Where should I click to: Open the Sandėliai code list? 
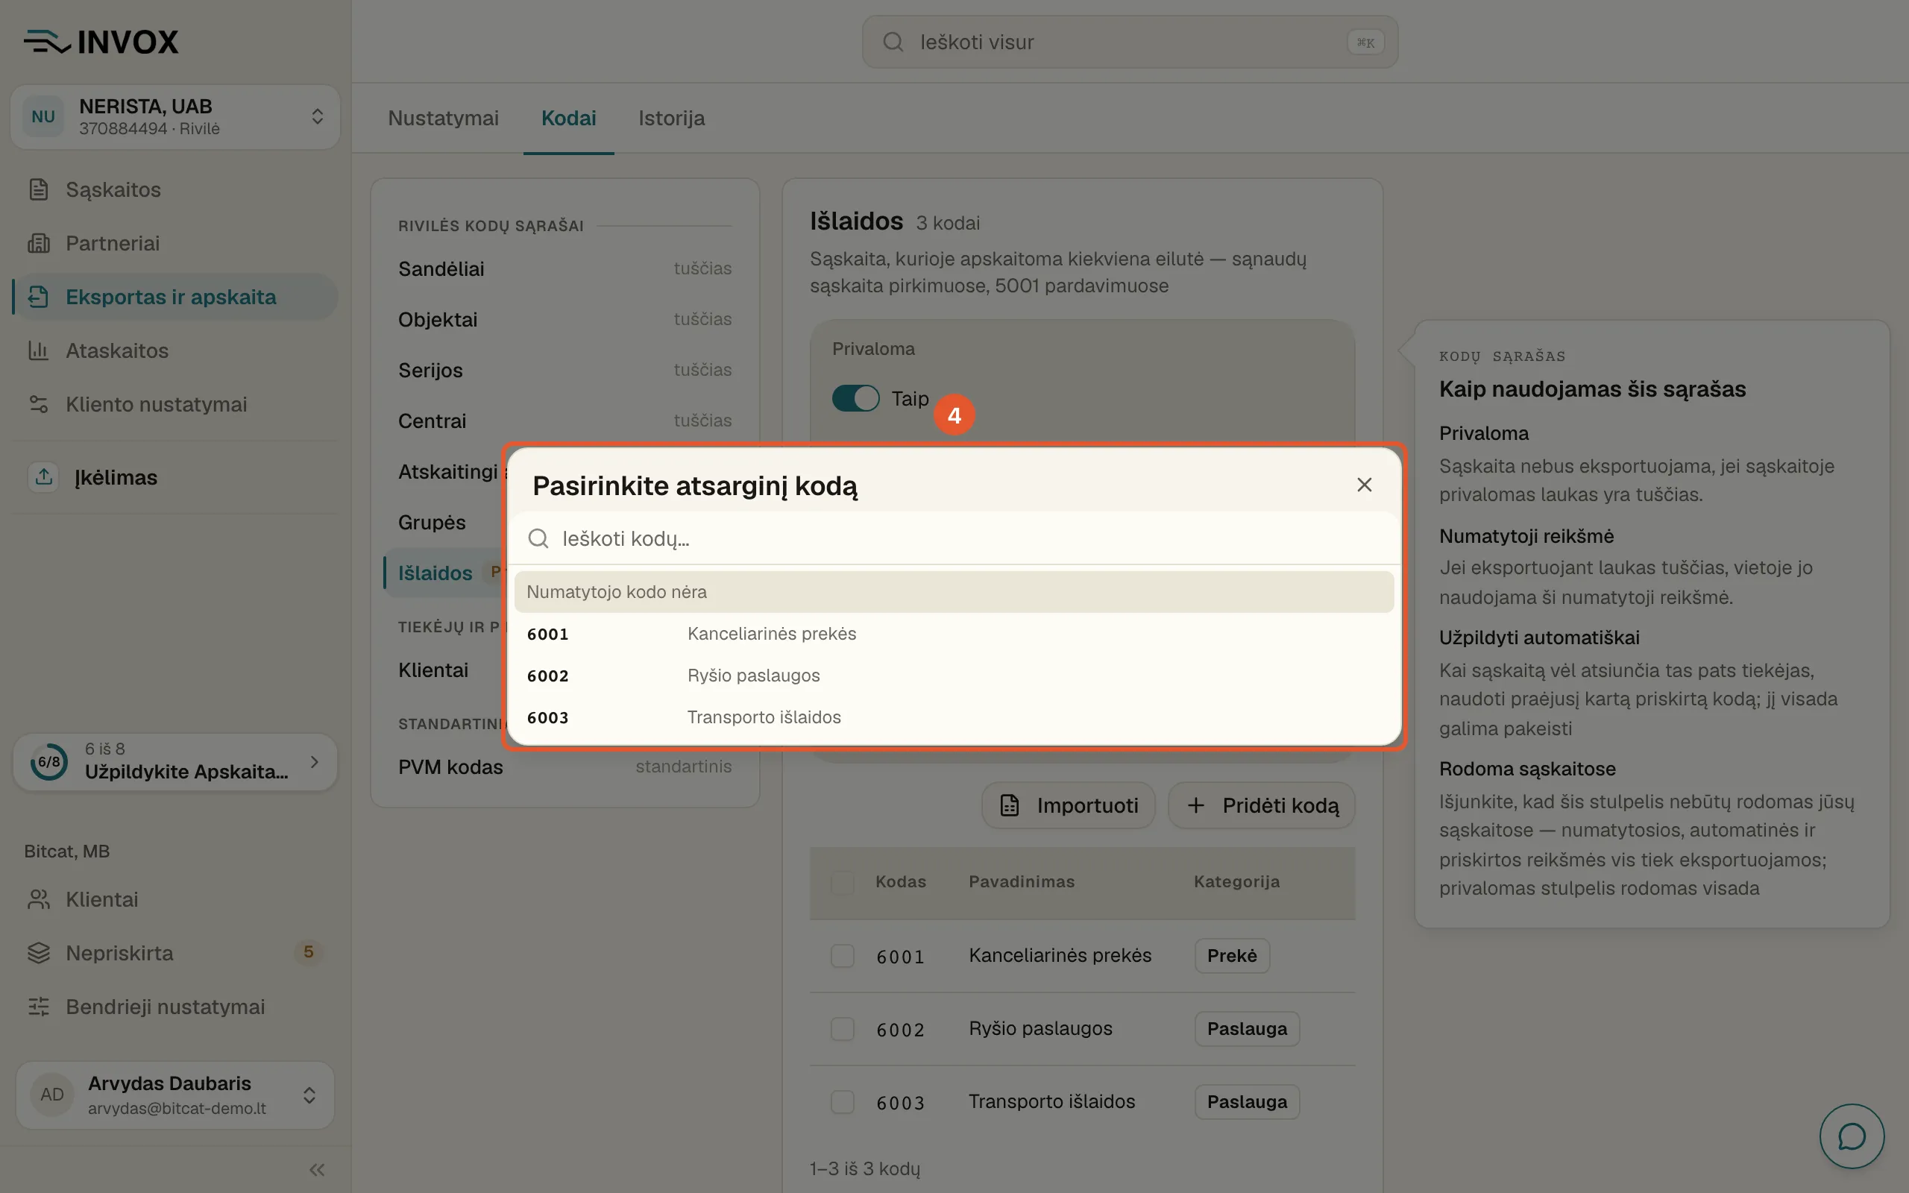pos(564,269)
